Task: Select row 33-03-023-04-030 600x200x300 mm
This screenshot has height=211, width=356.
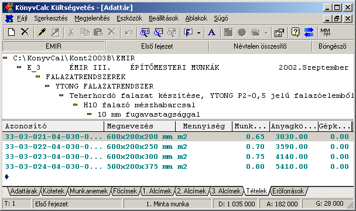Action: 178,156
